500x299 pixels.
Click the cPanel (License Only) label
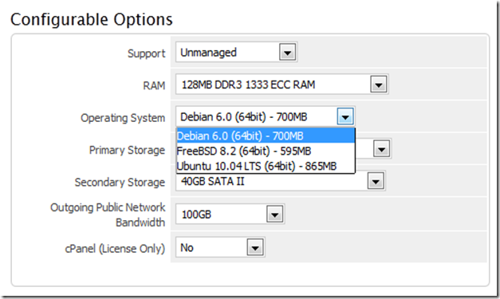[x=115, y=248]
